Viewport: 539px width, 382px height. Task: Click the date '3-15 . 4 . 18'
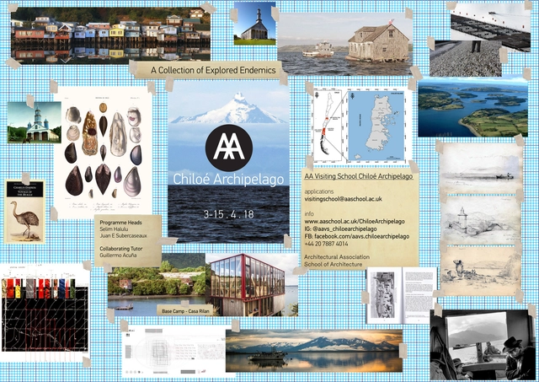pyautogui.click(x=228, y=214)
